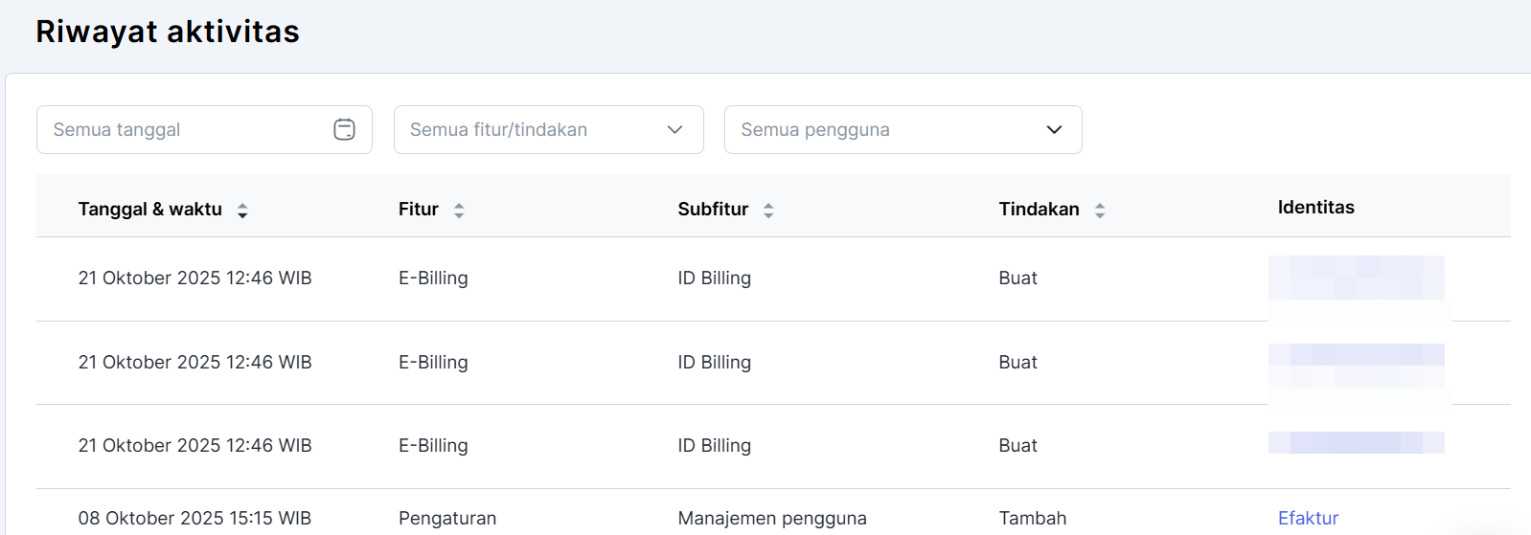The width and height of the screenshot is (1531, 535).
Task: Select the Manajemen pengguna subfitur cell
Action: 771,518
